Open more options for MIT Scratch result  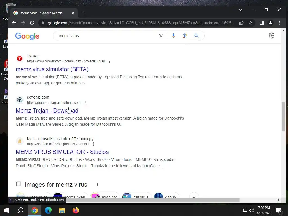tap(93, 144)
